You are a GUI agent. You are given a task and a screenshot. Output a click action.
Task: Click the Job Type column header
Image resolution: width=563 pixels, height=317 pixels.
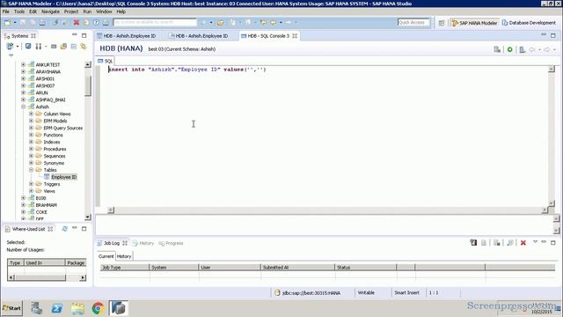click(124, 268)
